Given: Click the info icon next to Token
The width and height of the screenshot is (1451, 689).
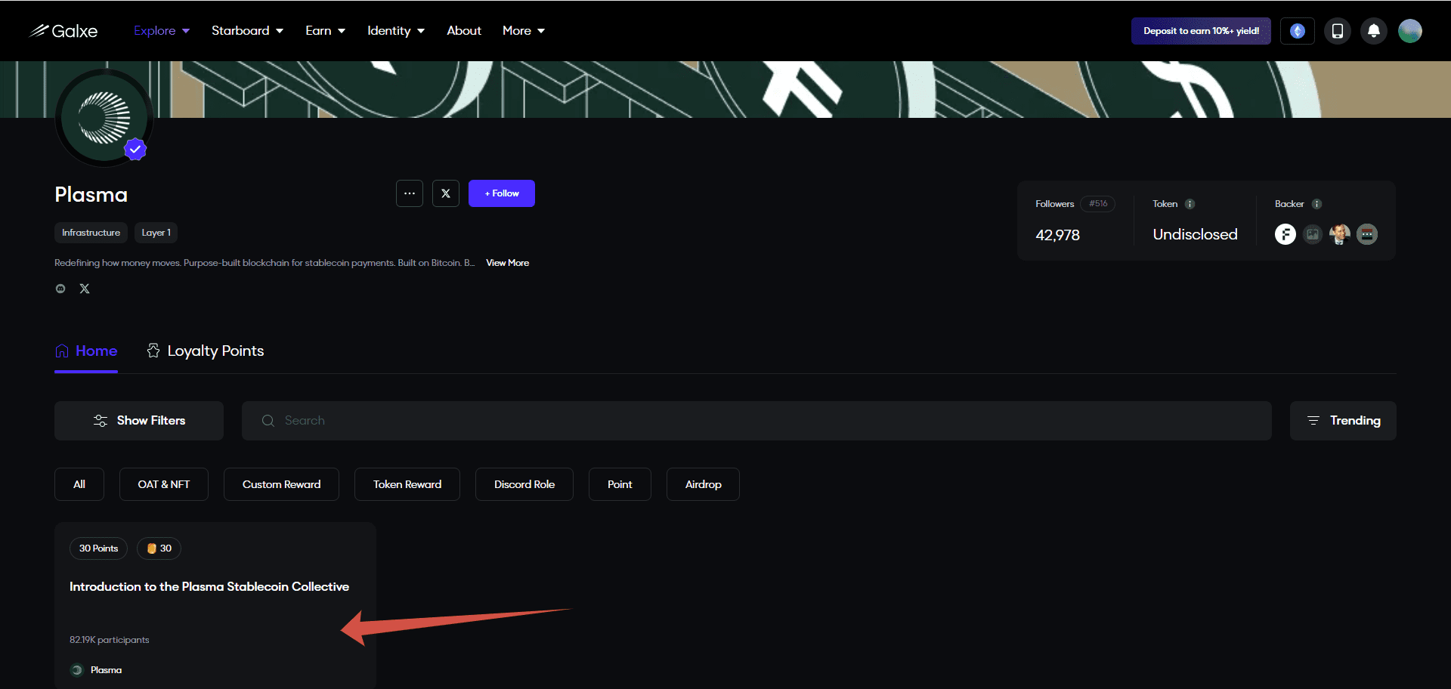Looking at the screenshot, I should [x=1190, y=204].
